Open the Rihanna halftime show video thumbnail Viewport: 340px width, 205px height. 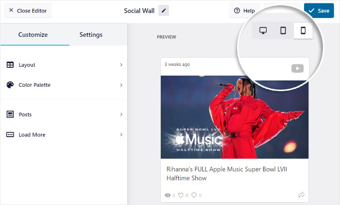click(x=235, y=117)
